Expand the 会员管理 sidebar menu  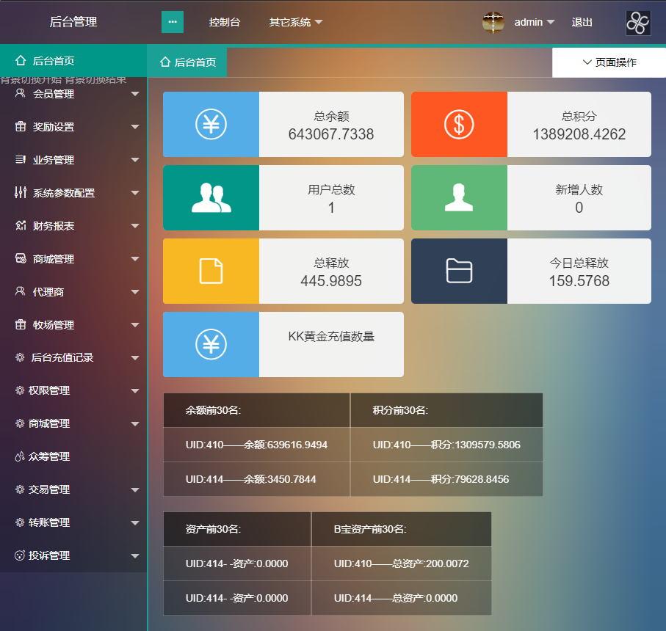pos(73,94)
